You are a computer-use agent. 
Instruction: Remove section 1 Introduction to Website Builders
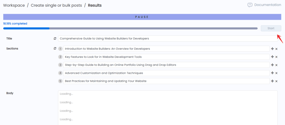276,49
